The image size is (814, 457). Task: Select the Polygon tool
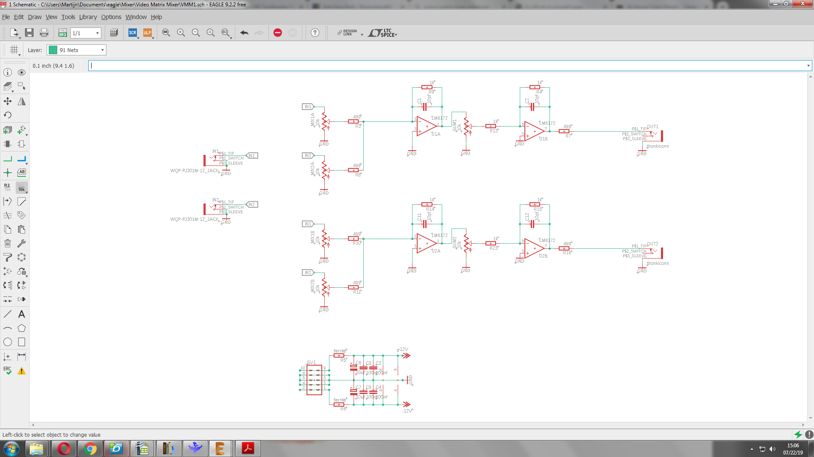pyautogui.click(x=22, y=328)
